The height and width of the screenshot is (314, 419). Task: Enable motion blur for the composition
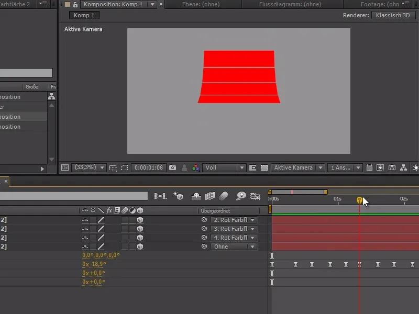pyautogui.click(x=224, y=196)
